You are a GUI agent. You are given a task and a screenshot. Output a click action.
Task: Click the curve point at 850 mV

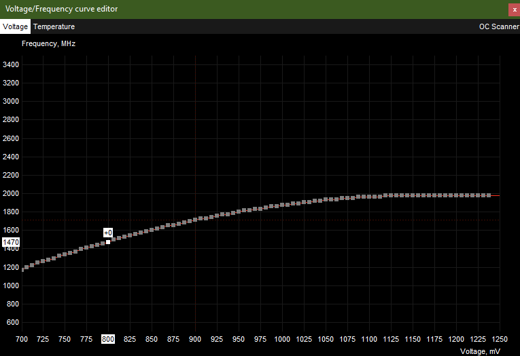[152, 230]
